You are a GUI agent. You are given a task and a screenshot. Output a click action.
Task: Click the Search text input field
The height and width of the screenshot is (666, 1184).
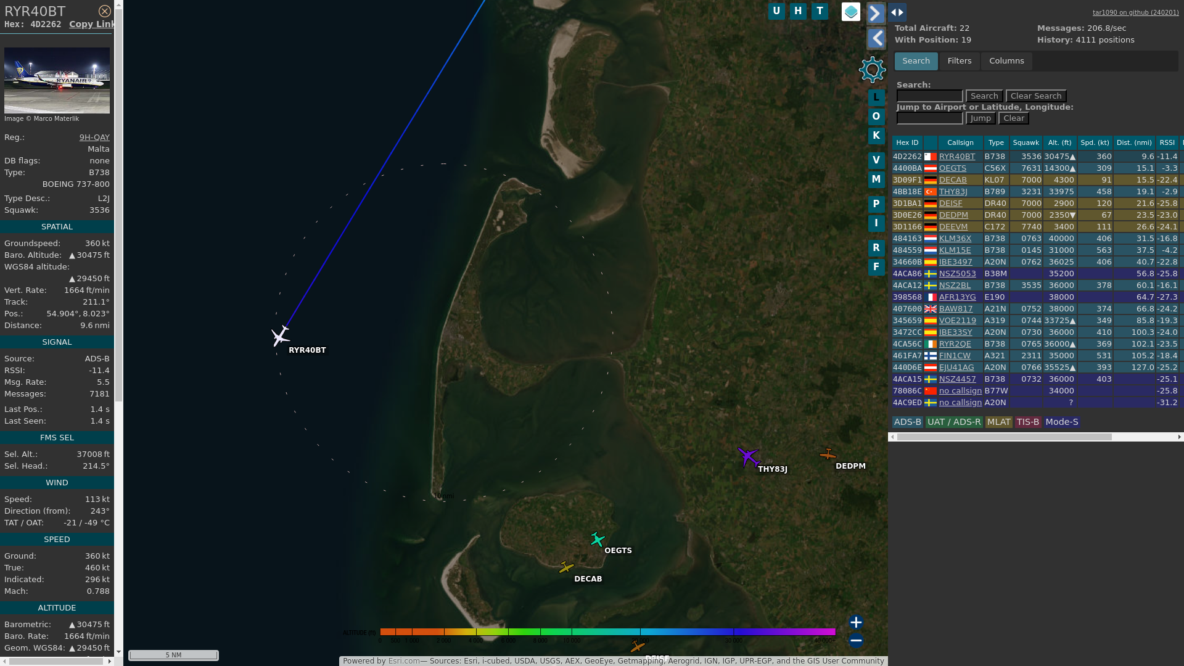point(929,96)
